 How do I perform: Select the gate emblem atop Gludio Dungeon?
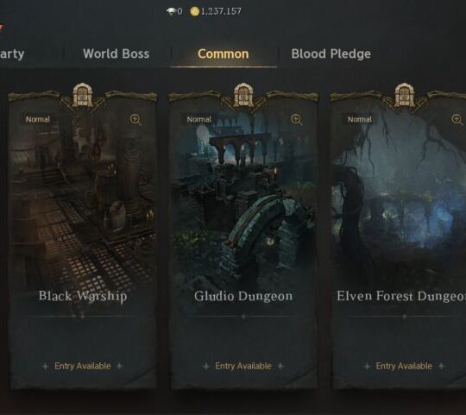(x=243, y=95)
